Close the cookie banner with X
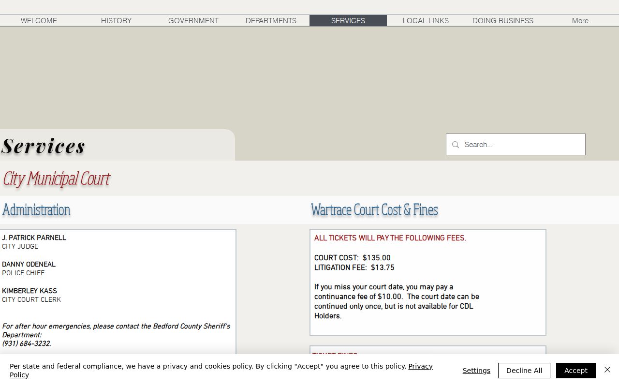 (607, 370)
